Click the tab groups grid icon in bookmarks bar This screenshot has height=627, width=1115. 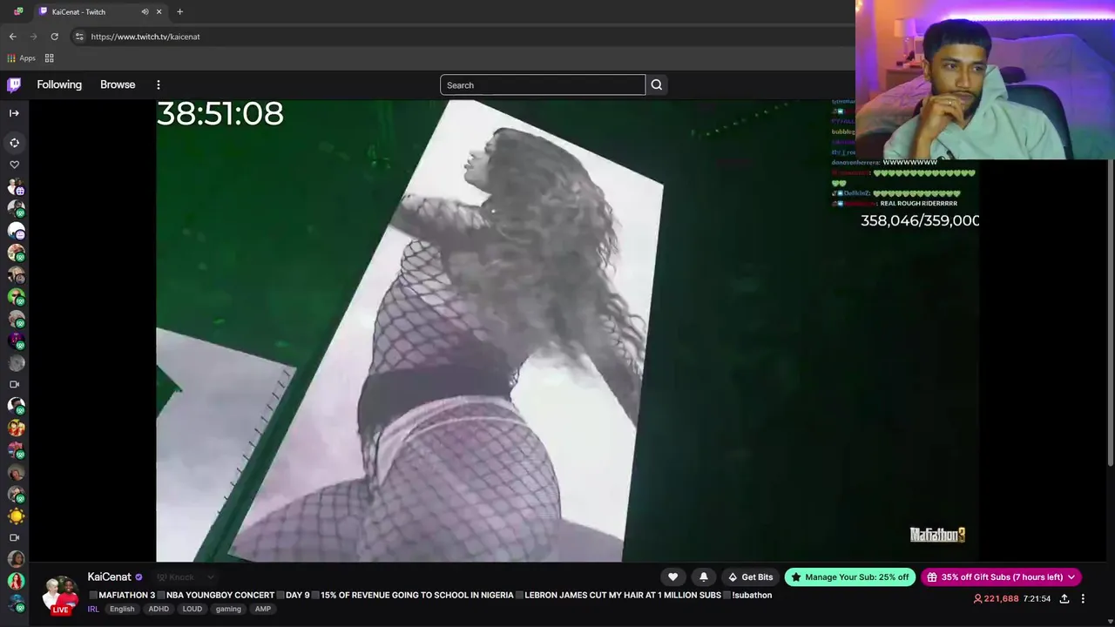click(x=50, y=58)
